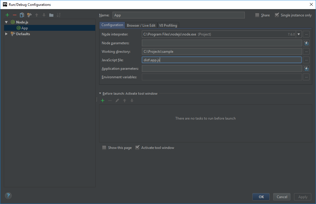Screen dimensions: 316x204
Task: Open the help question mark
Action: [8, 195]
